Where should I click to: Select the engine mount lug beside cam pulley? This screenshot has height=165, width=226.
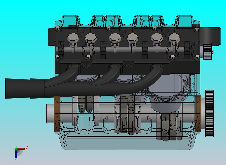point(210,36)
